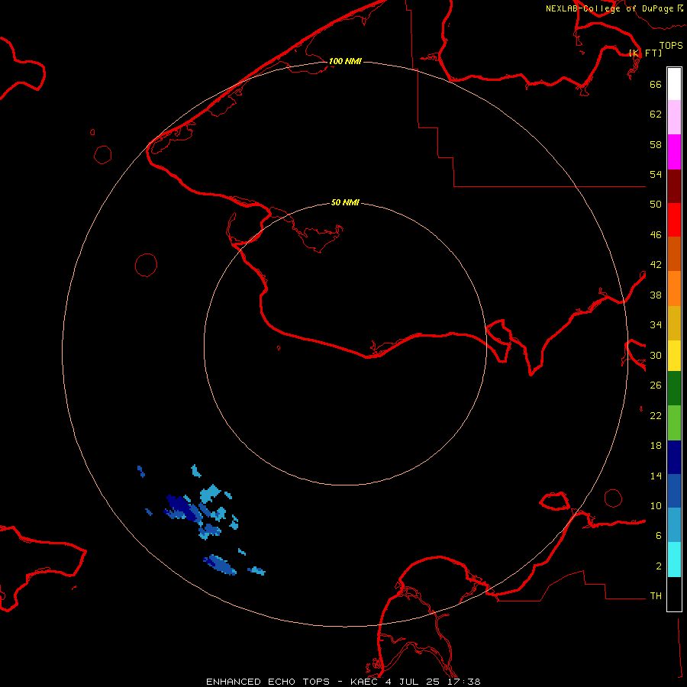This screenshot has height=687, width=687.
Task: Click the "34" scale label
Action: click(656, 325)
